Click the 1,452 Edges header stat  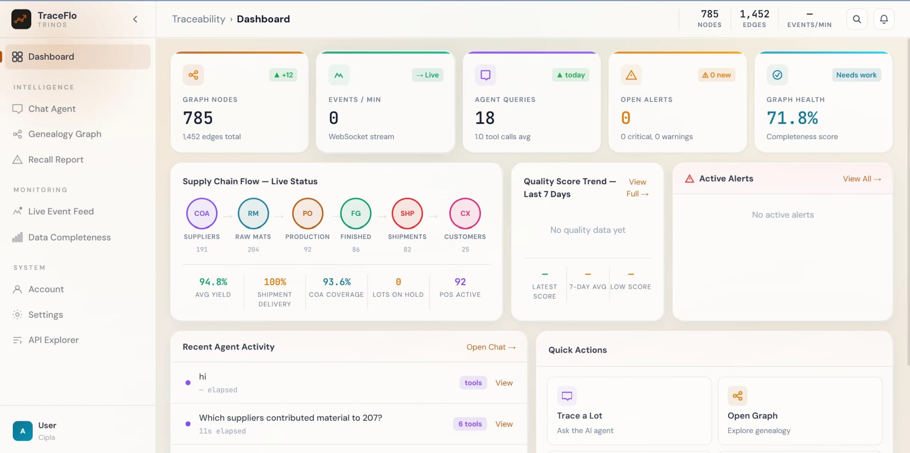pos(754,19)
